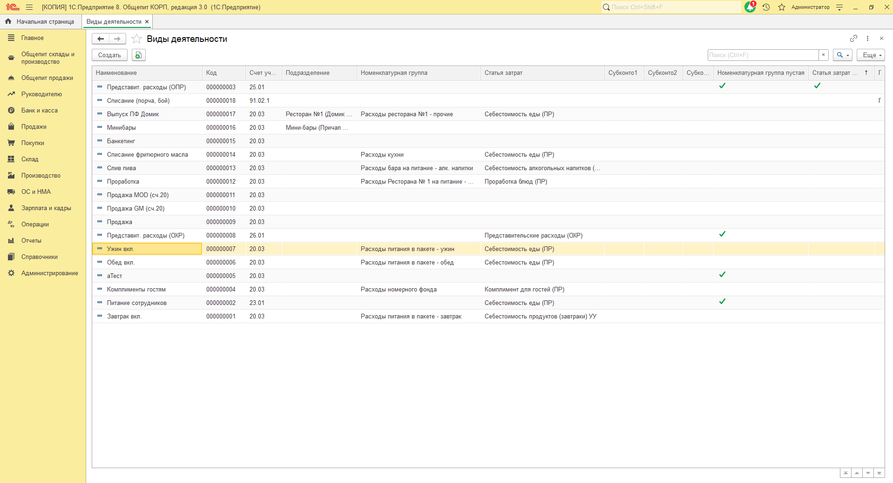
Task: Focus the list search field Ctrl+F
Action: pyautogui.click(x=763, y=55)
